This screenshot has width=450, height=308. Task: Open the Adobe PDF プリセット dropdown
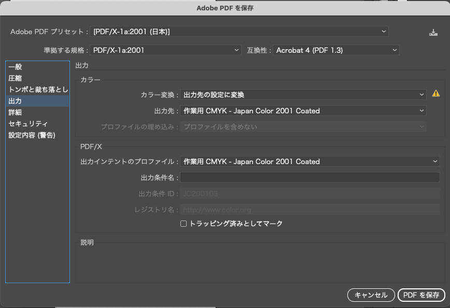pos(240,32)
